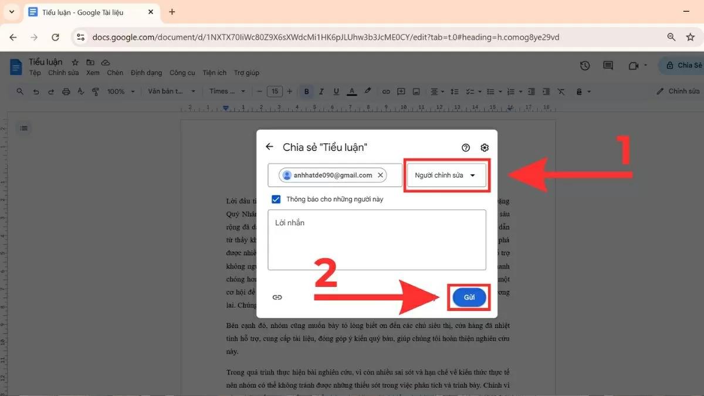Open the Người chỉnh sửa permission dropdown
Viewport: 704px width, 396px height.
pos(446,175)
